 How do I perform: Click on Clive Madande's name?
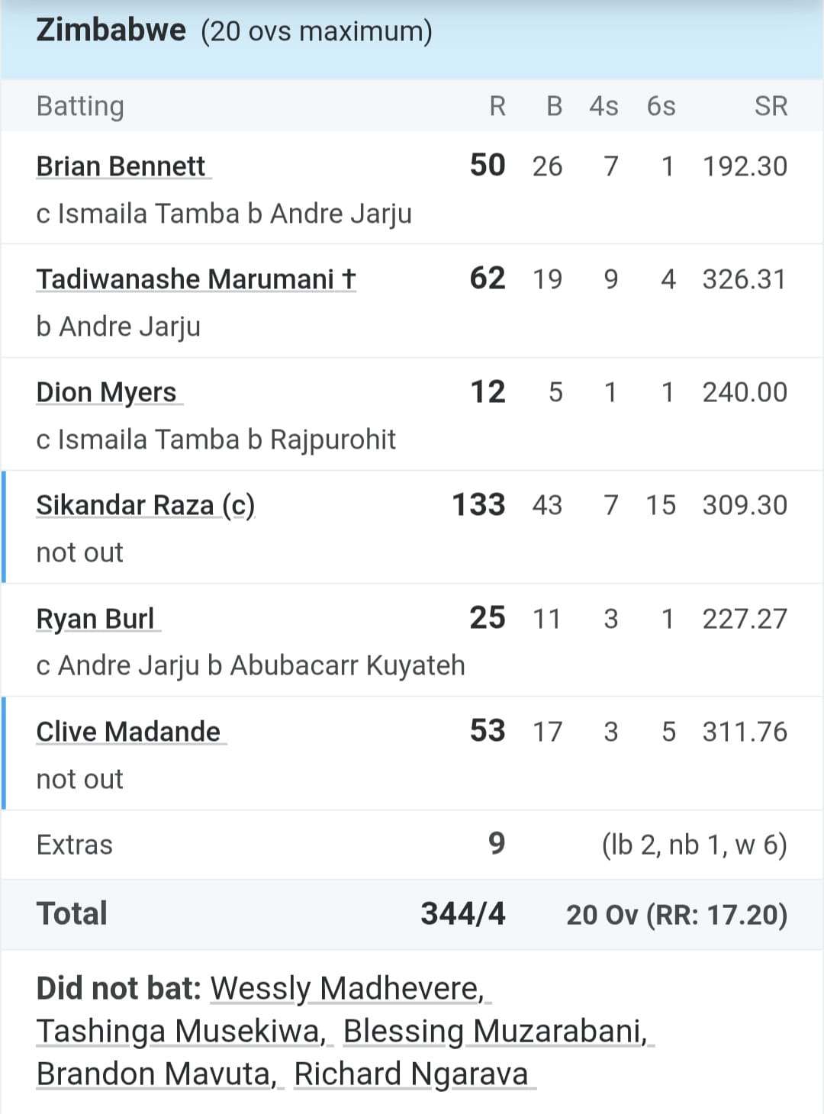pyautogui.click(x=128, y=732)
